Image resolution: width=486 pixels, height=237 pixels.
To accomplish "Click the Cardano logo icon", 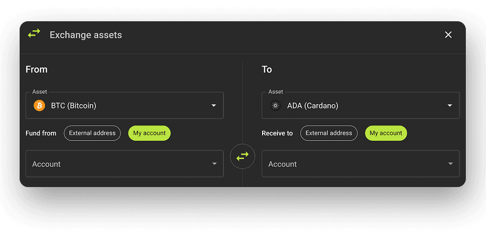I will click(x=275, y=106).
